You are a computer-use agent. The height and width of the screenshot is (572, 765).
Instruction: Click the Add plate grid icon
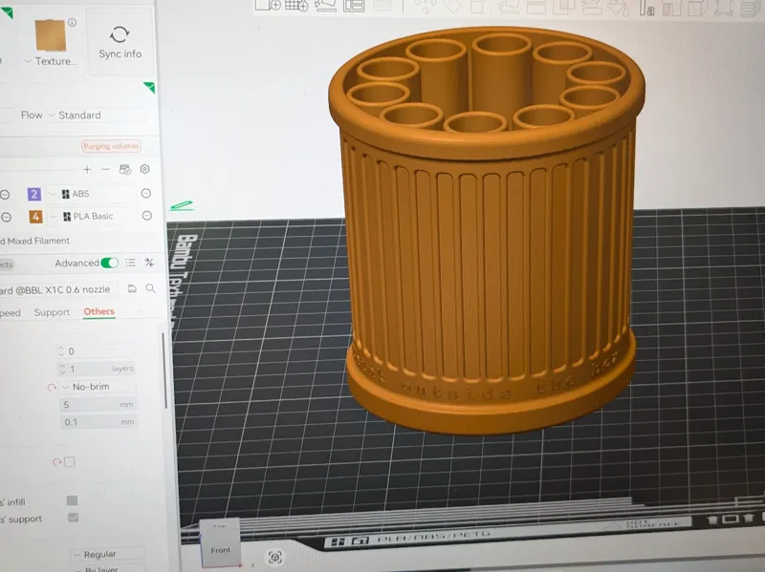click(296, 5)
